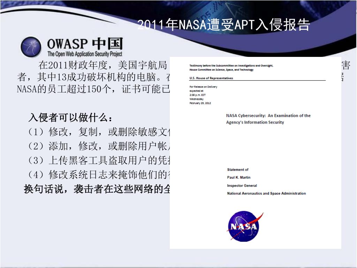Click the line starting '在2011财政年度'
The height and width of the screenshot is (268, 357).
pos(103,65)
